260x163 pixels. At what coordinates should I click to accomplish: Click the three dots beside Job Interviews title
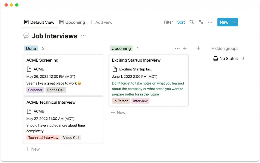point(83,36)
